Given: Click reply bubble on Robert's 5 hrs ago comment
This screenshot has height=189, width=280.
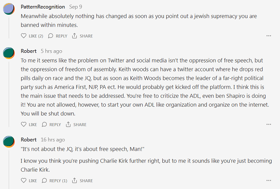Looking at the screenshot, I should [44, 125].
